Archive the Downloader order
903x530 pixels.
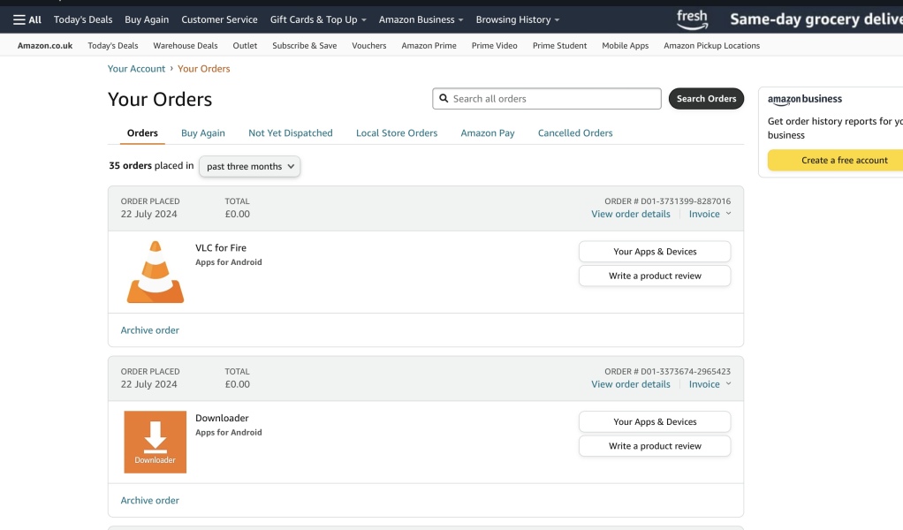(x=149, y=501)
